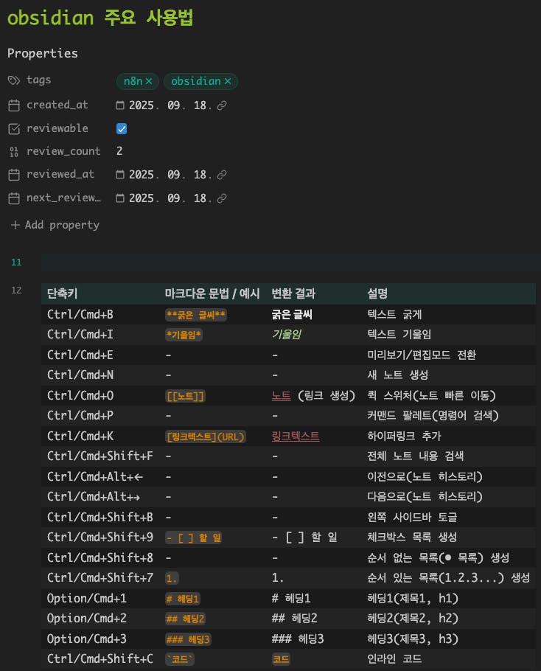Click Add property button
The height and width of the screenshot is (671, 541).
[x=55, y=225]
